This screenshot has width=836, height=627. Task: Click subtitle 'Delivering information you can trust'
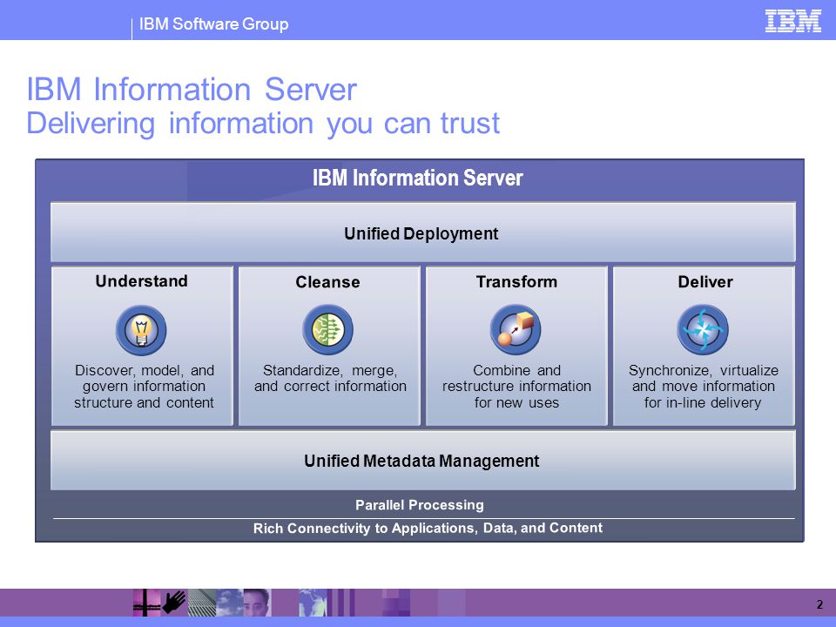point(263,124)
